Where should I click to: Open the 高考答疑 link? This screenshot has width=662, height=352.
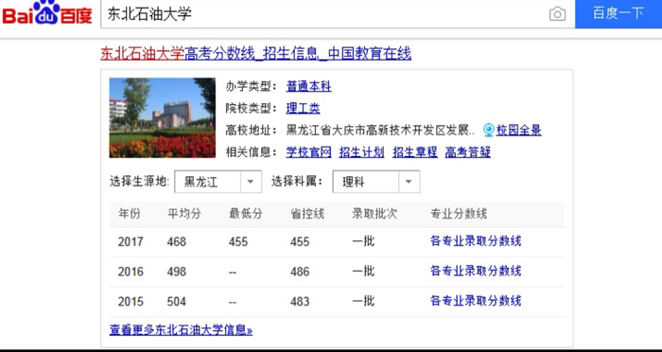pyautogui.click(x=468, y=152)
